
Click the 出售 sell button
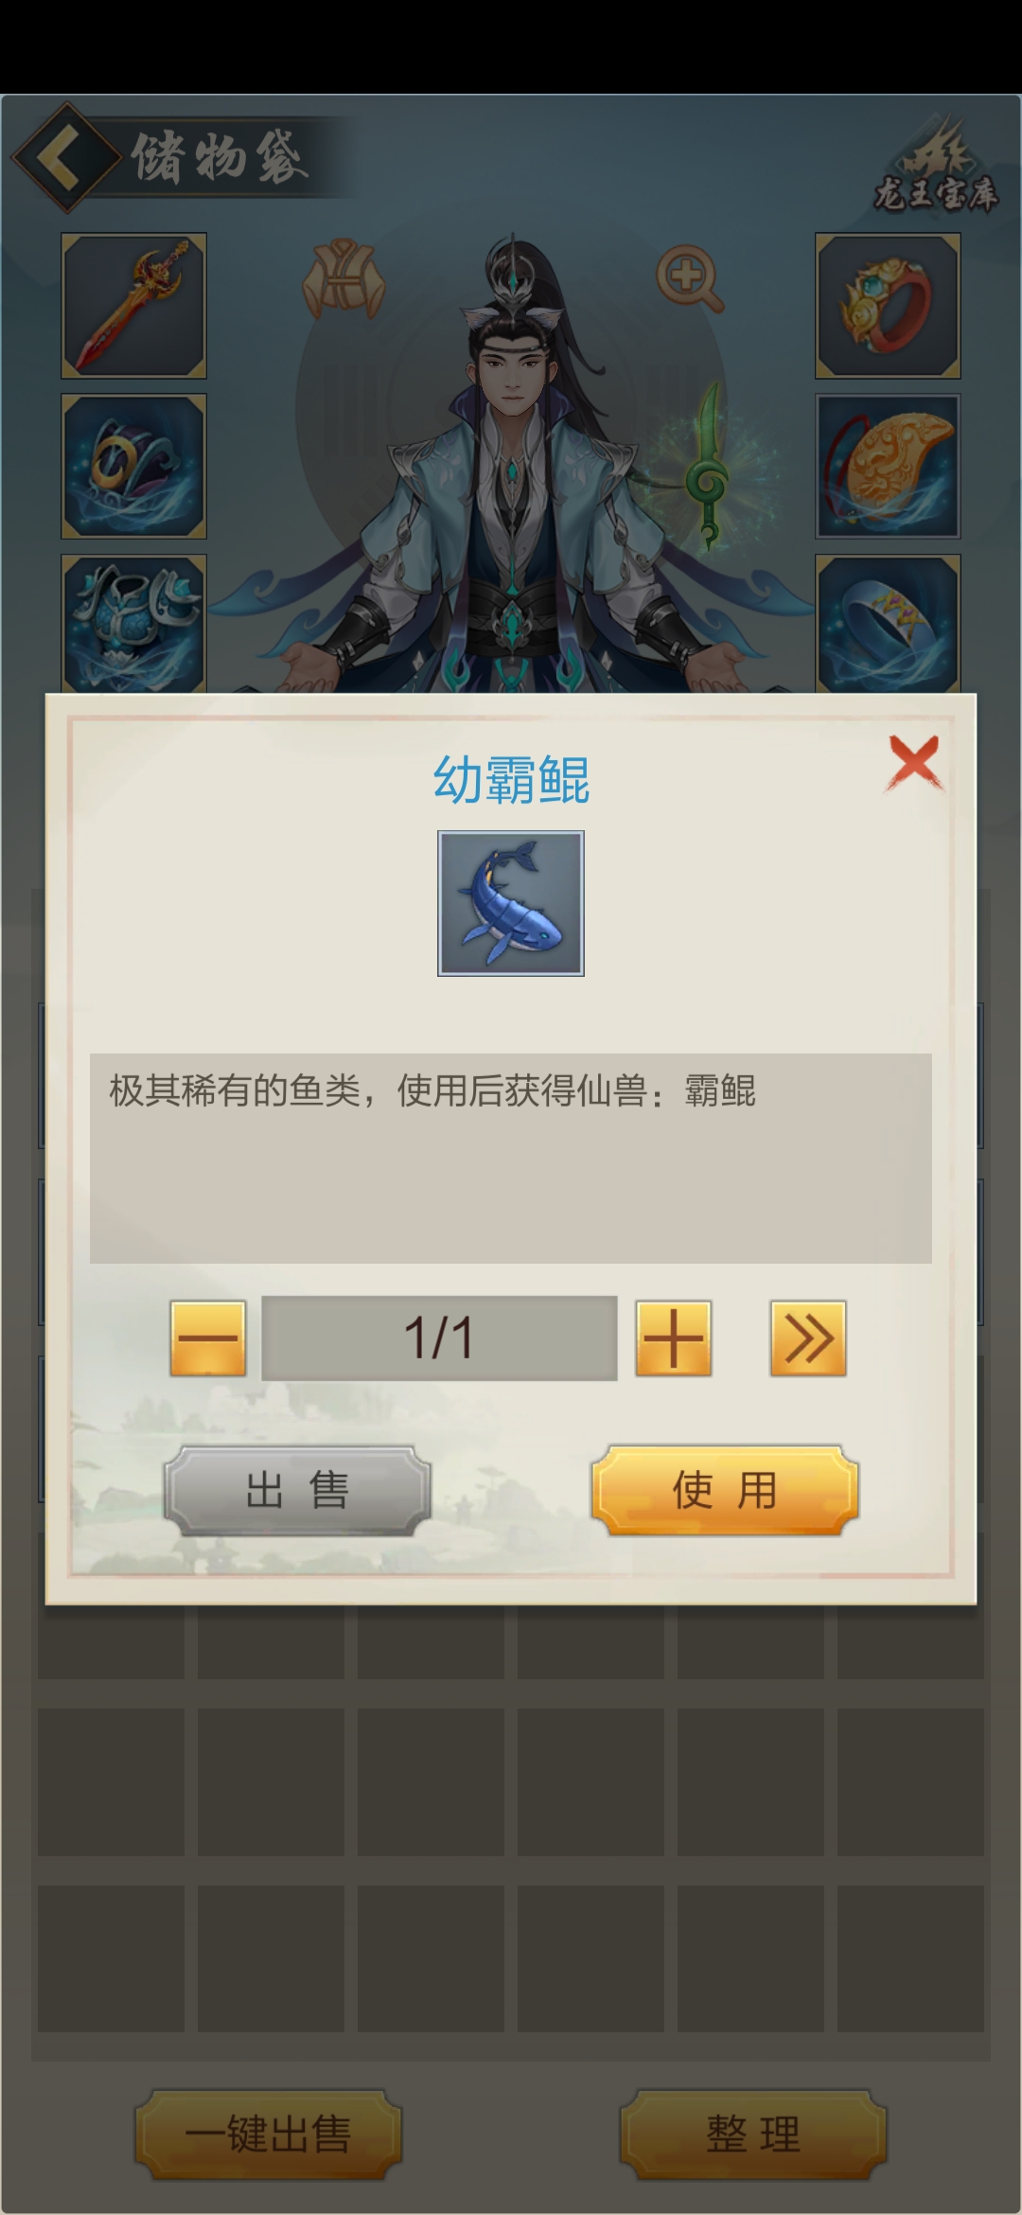tap(298, 1490)
